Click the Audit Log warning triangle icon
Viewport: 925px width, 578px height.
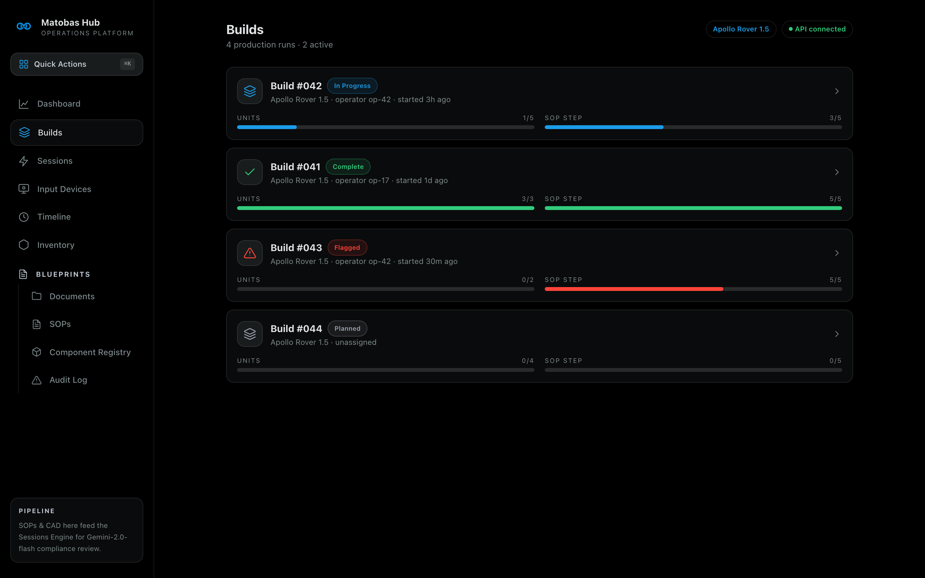click(37, 380)
